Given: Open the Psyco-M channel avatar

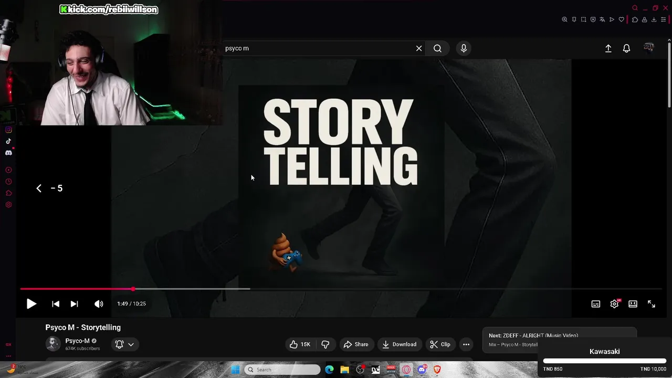Looking at the screenshot, I should click(x=53, y=344).
